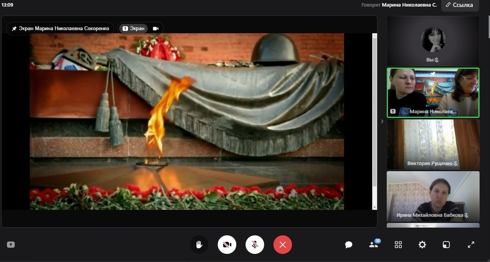Screen dimensions: 490x262
Task: Click the eternal flame shared screen image
Action: (187, 121)
